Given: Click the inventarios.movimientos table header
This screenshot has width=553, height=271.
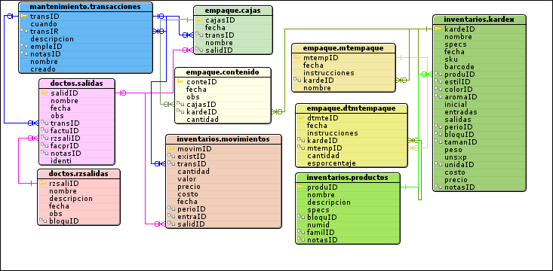Looking at the screenshot, I should (x=223, y=139).
